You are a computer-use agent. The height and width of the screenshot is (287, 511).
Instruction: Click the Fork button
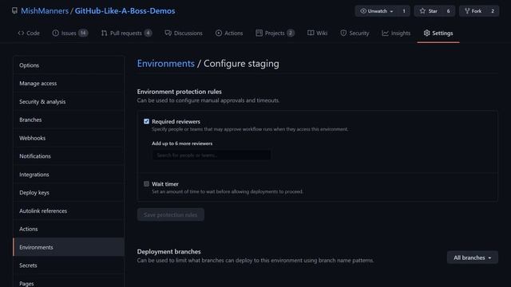(473, 11)
